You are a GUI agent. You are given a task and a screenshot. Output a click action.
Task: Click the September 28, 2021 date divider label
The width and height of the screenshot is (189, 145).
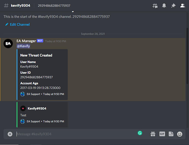93,34
